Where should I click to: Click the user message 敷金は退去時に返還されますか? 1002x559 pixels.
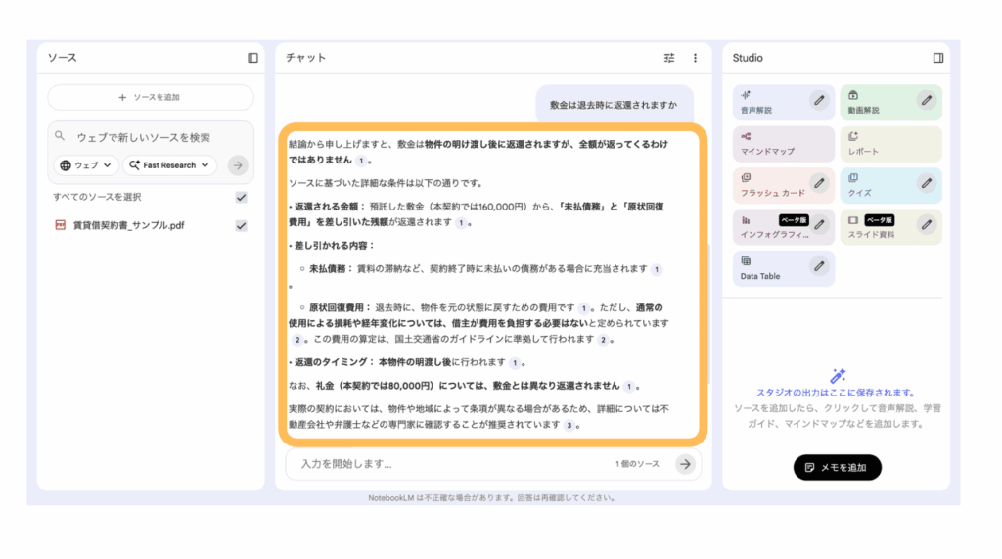pyautogui.click(x=614, y=105)
